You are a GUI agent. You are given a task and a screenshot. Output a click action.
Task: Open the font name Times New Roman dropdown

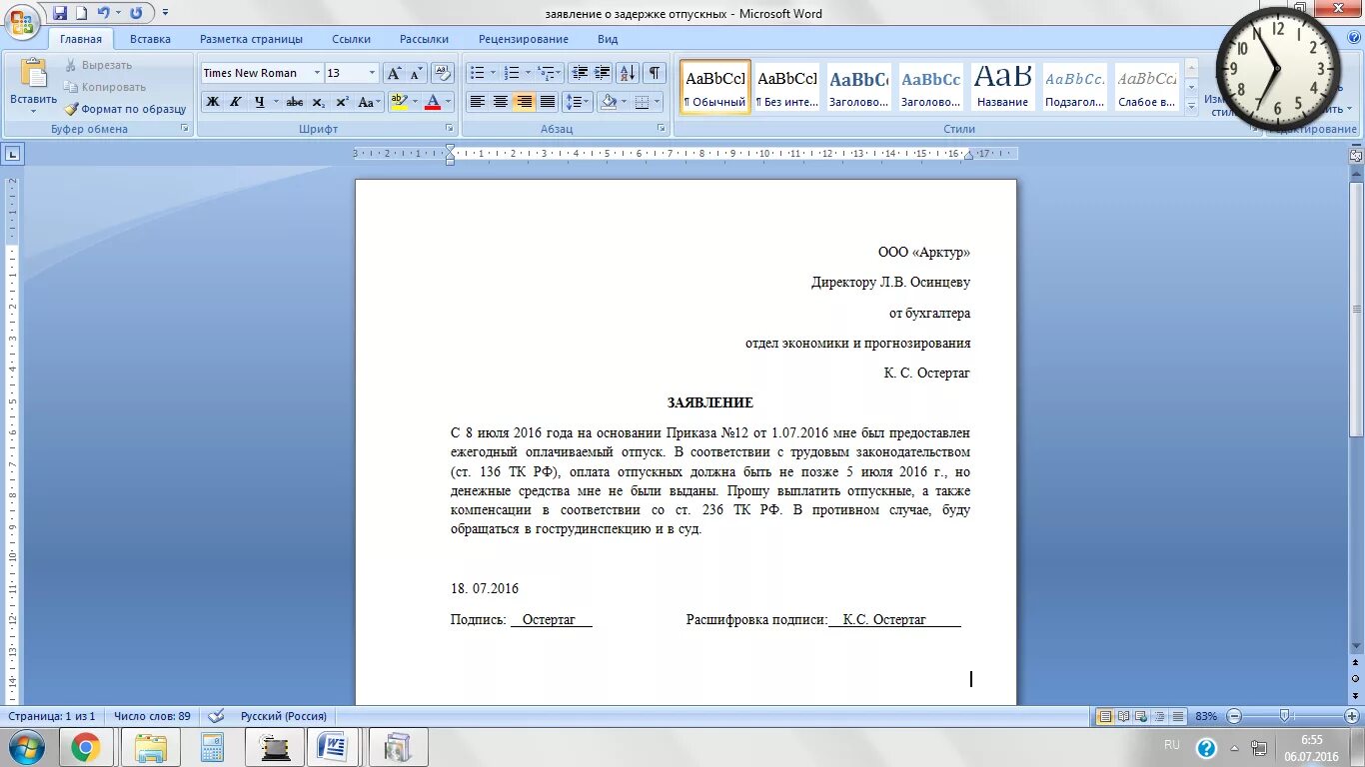[x=317, y=73]
